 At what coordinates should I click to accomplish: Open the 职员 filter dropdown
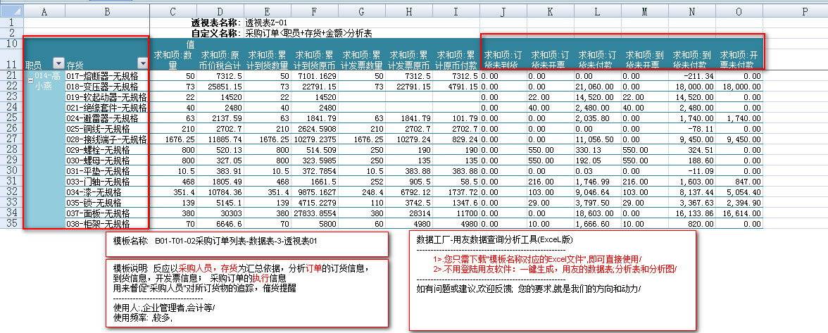58,63
